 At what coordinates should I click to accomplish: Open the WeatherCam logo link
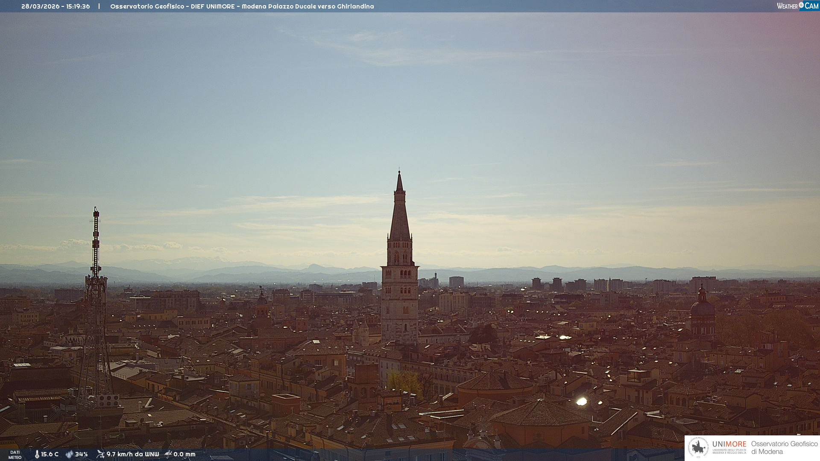click(x=797, y=6)
